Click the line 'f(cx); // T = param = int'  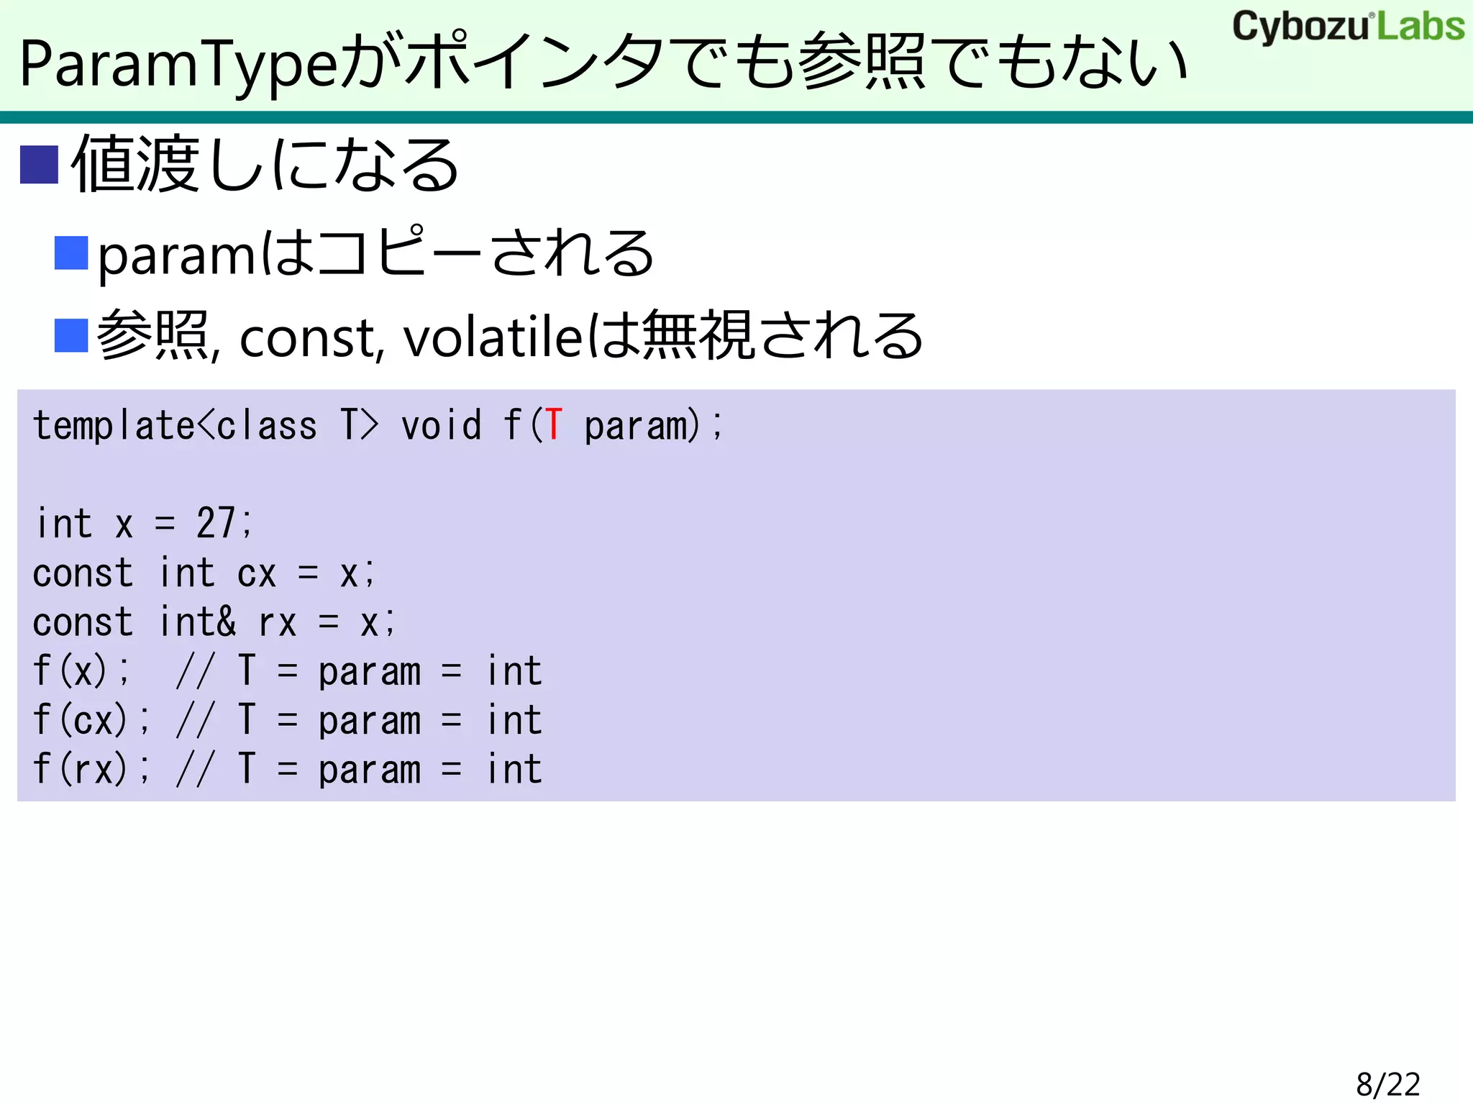click(x=288, y=719)
